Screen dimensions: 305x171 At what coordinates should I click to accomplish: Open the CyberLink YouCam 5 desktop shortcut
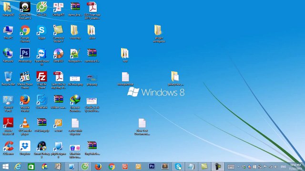[x=25, y=10]
